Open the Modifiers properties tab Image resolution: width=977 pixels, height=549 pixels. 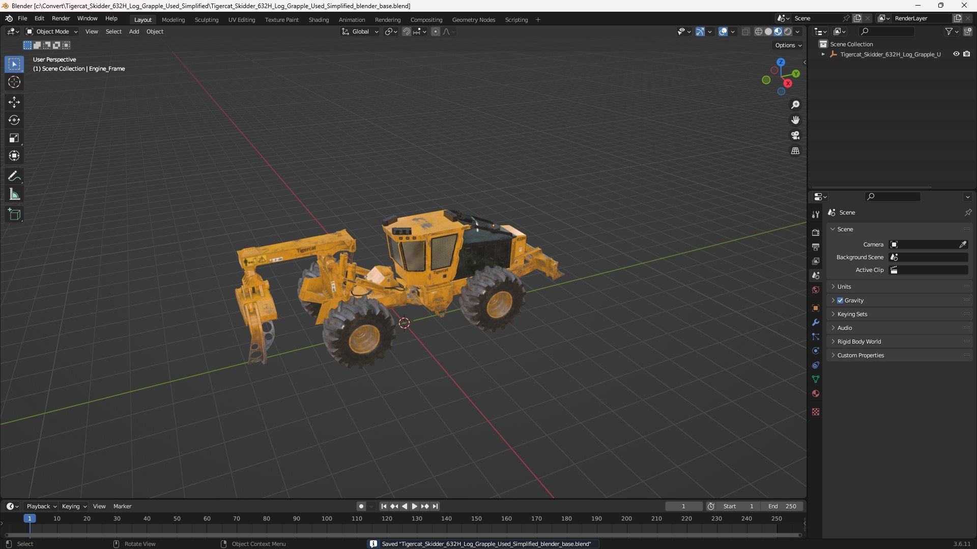(816, 322)
